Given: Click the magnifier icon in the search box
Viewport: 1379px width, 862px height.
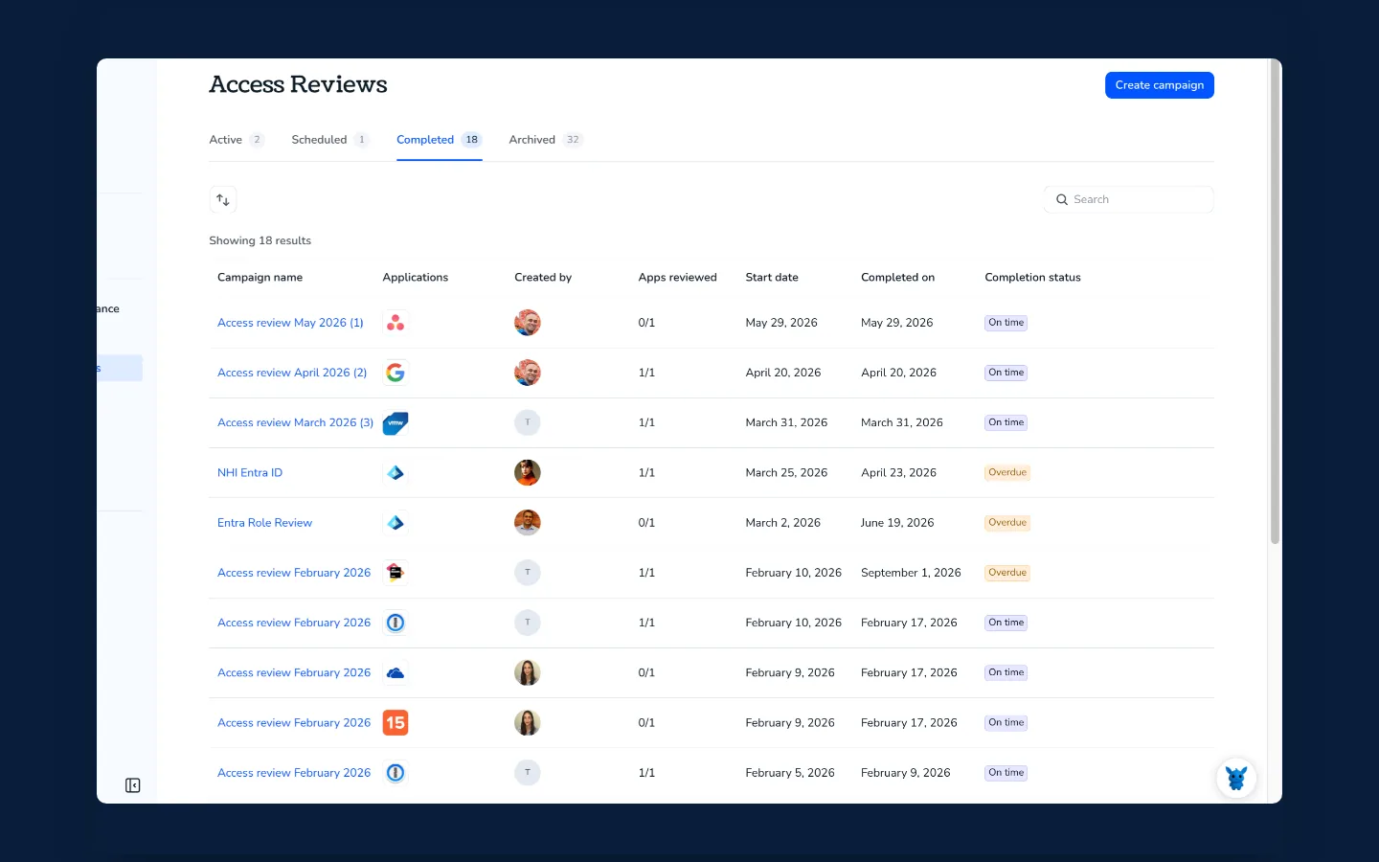Looking at the screenshot, I should point(1062,199).
